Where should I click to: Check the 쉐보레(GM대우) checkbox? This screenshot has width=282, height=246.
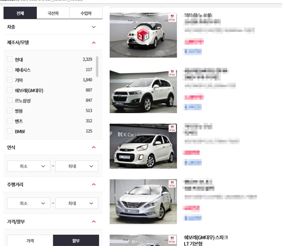pyautogui.click(x=10, y=90)
